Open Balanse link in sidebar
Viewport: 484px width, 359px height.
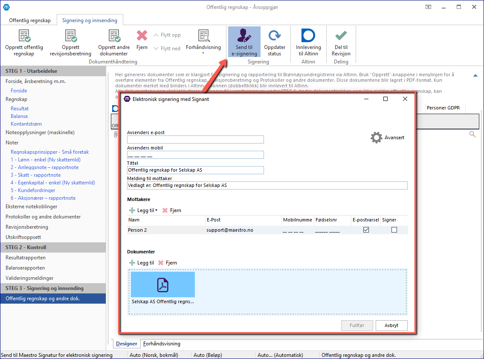pyautogui.click(x=19, y=116)
